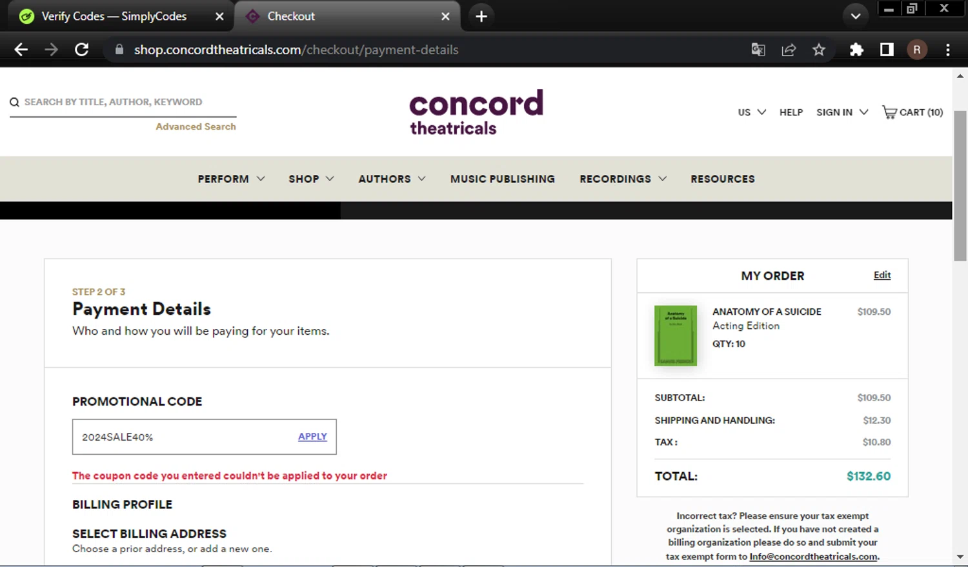Click ANATOMY OF A SUICIDE title
The image size is (968, 567).
tap(767, 312)
